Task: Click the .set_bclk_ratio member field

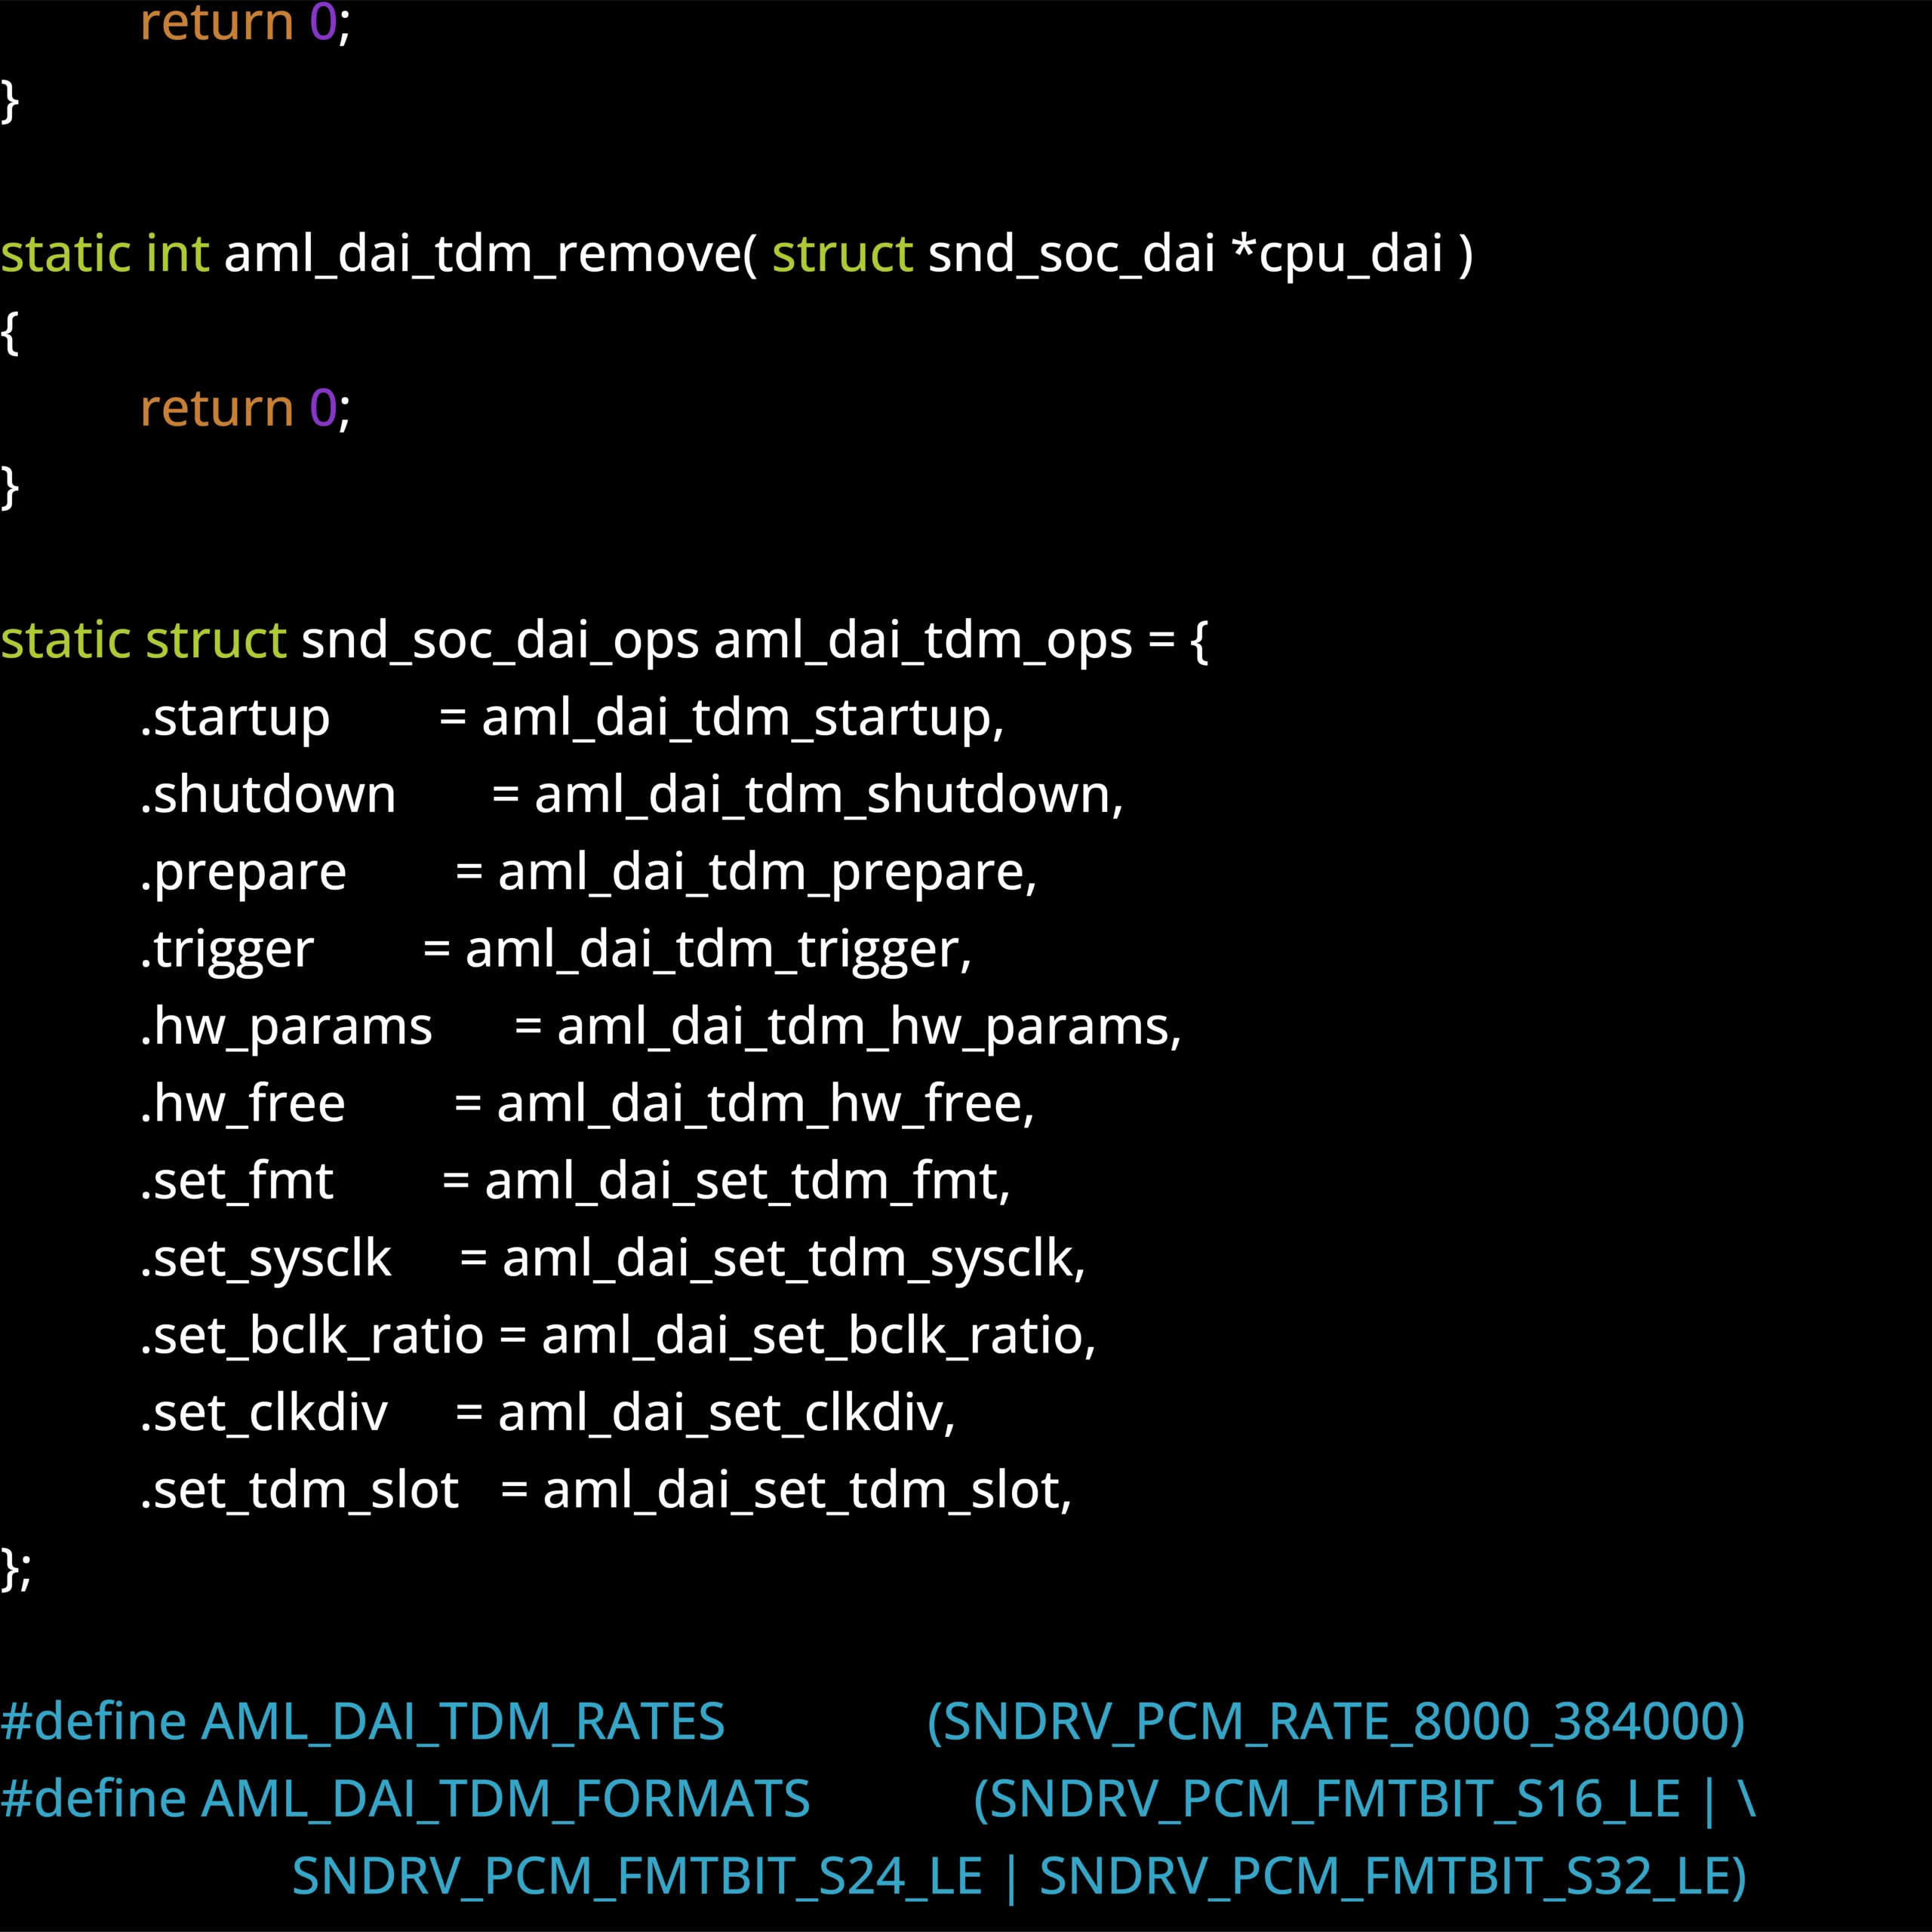Action: coord(312,1335)
